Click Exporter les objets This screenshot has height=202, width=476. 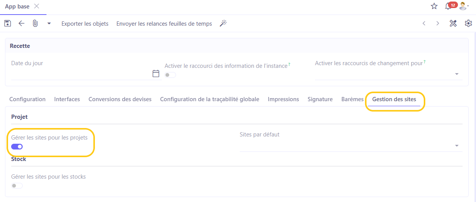(x=85, y=24)
